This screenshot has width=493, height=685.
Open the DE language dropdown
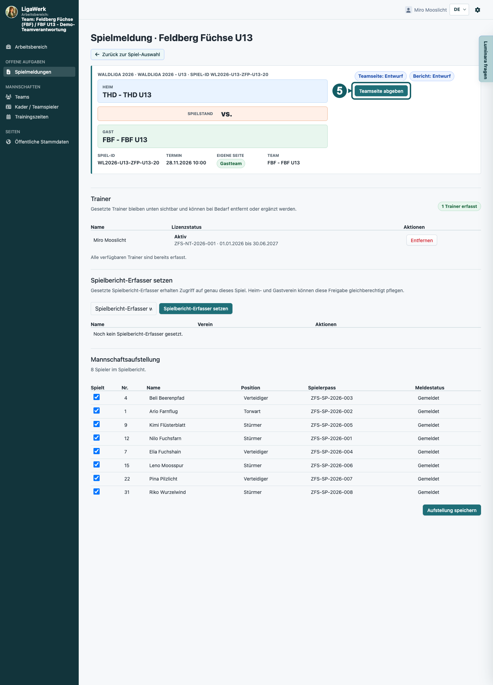point(459,10)
